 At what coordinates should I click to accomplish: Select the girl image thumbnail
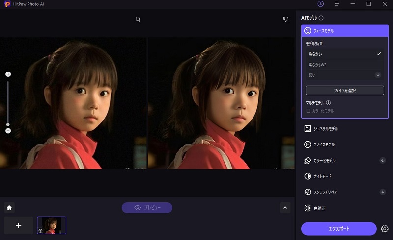[52, 225]
